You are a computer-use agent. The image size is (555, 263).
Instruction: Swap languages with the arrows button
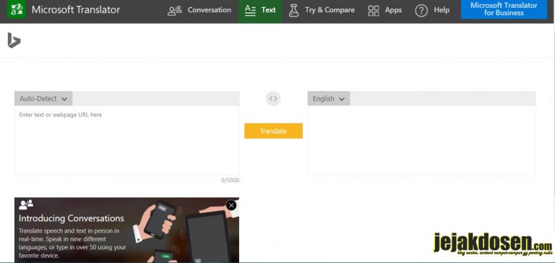pos(273,99)
